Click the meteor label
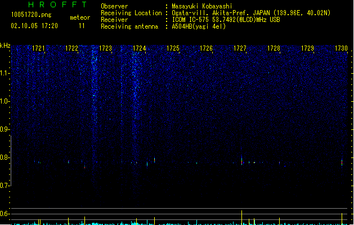Image resolution: width=354 pixels, height=225 pixels. point(80,17)
